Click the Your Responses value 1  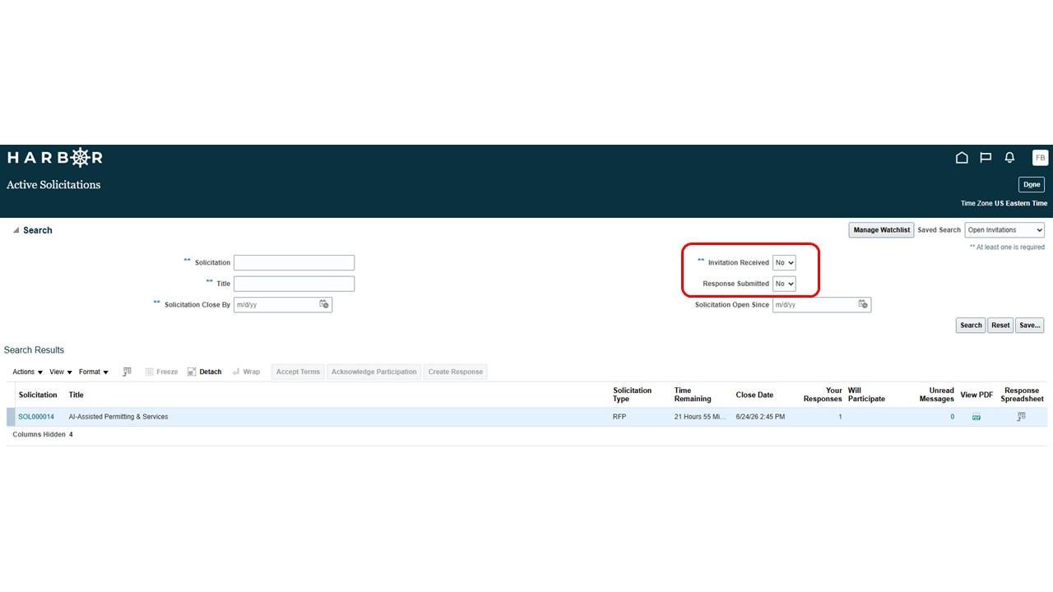[x=840, y=417]
